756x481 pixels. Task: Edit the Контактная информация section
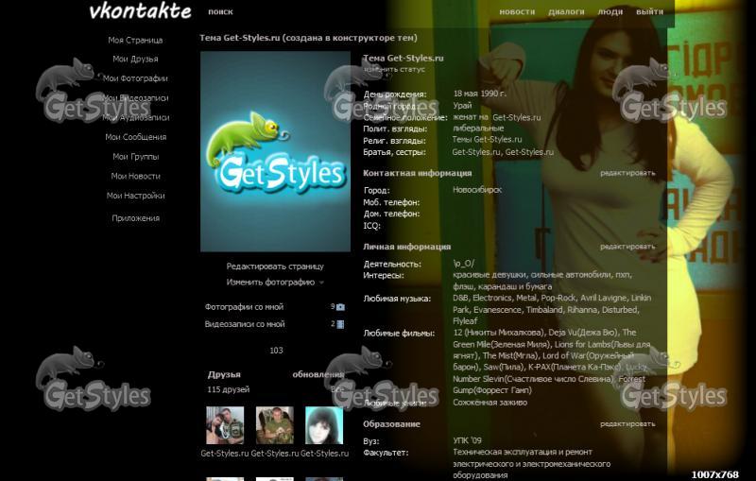tap(627, 173)
